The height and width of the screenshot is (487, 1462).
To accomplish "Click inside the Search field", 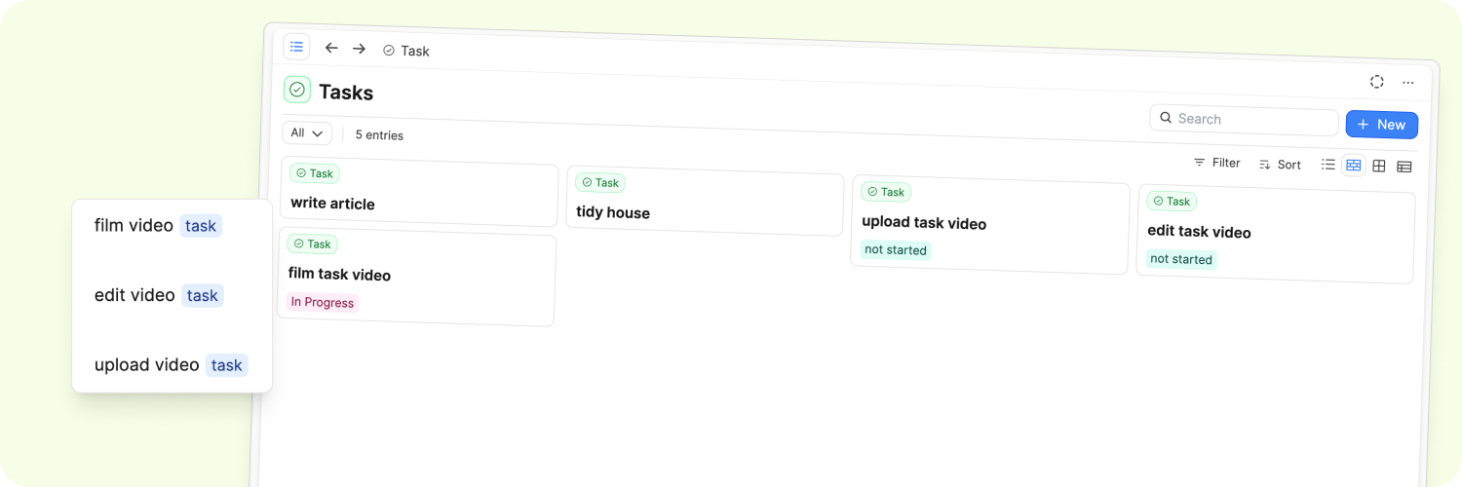I will (1244, 119).
